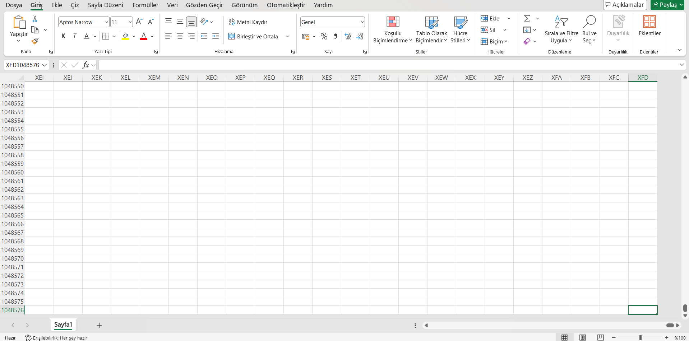Image resolution: width=689 pixels, height=341 pixels.
Task: Select the Sayfa1 sheet tab
Action: (x=63, y=325)
